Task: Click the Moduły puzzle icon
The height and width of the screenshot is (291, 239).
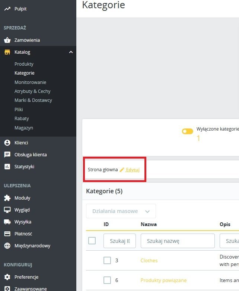Action: [x=7, y=198]
